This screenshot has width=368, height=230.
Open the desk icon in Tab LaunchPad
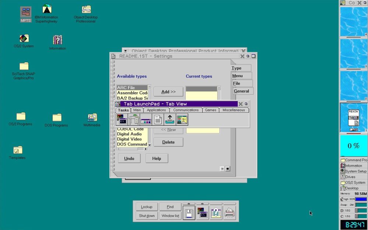(x=134, y=119)
